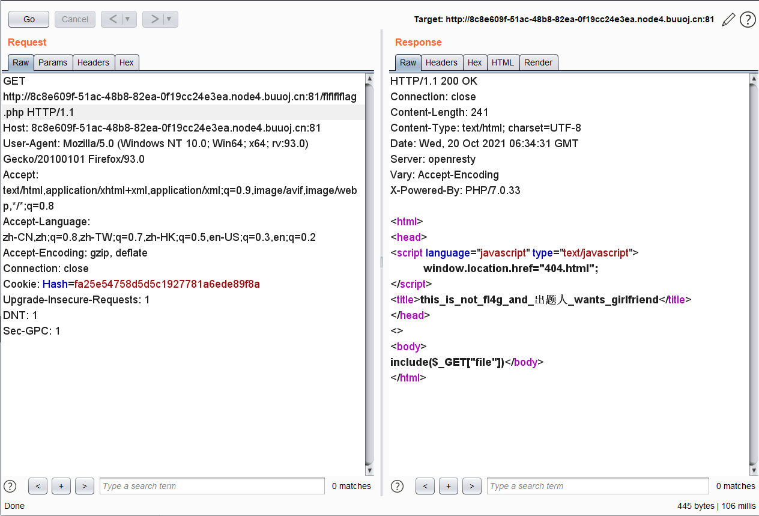Click the Cancel button

coord(75,19)
